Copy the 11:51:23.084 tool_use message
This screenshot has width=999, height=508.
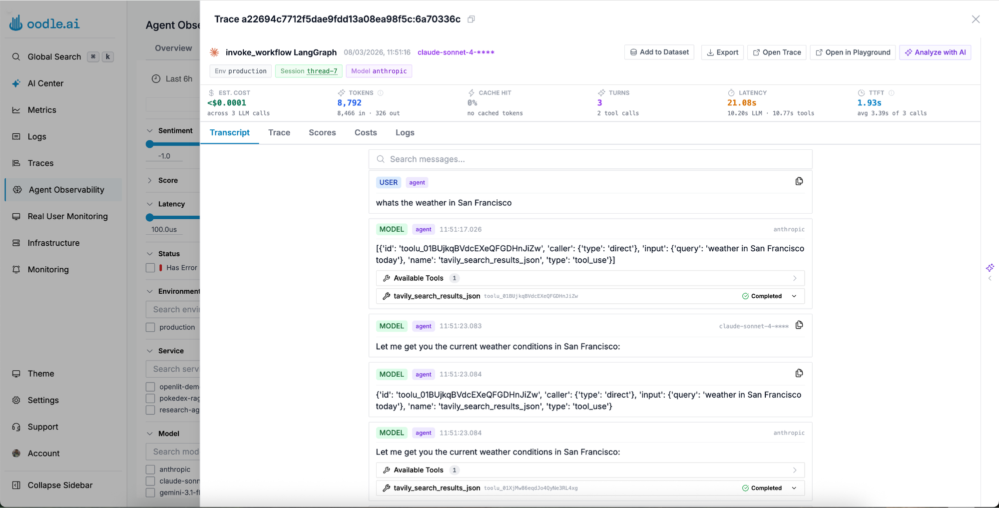click(x=799, y=373)
